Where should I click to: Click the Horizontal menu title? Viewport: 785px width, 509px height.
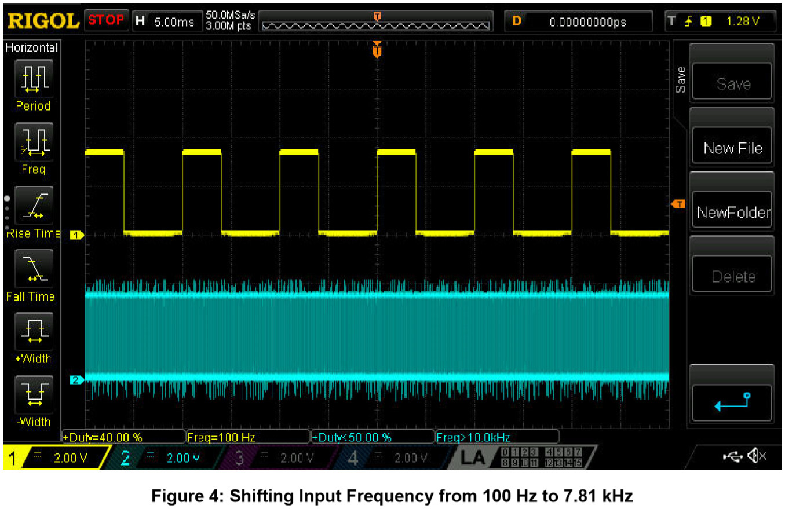tap(31, 48)
